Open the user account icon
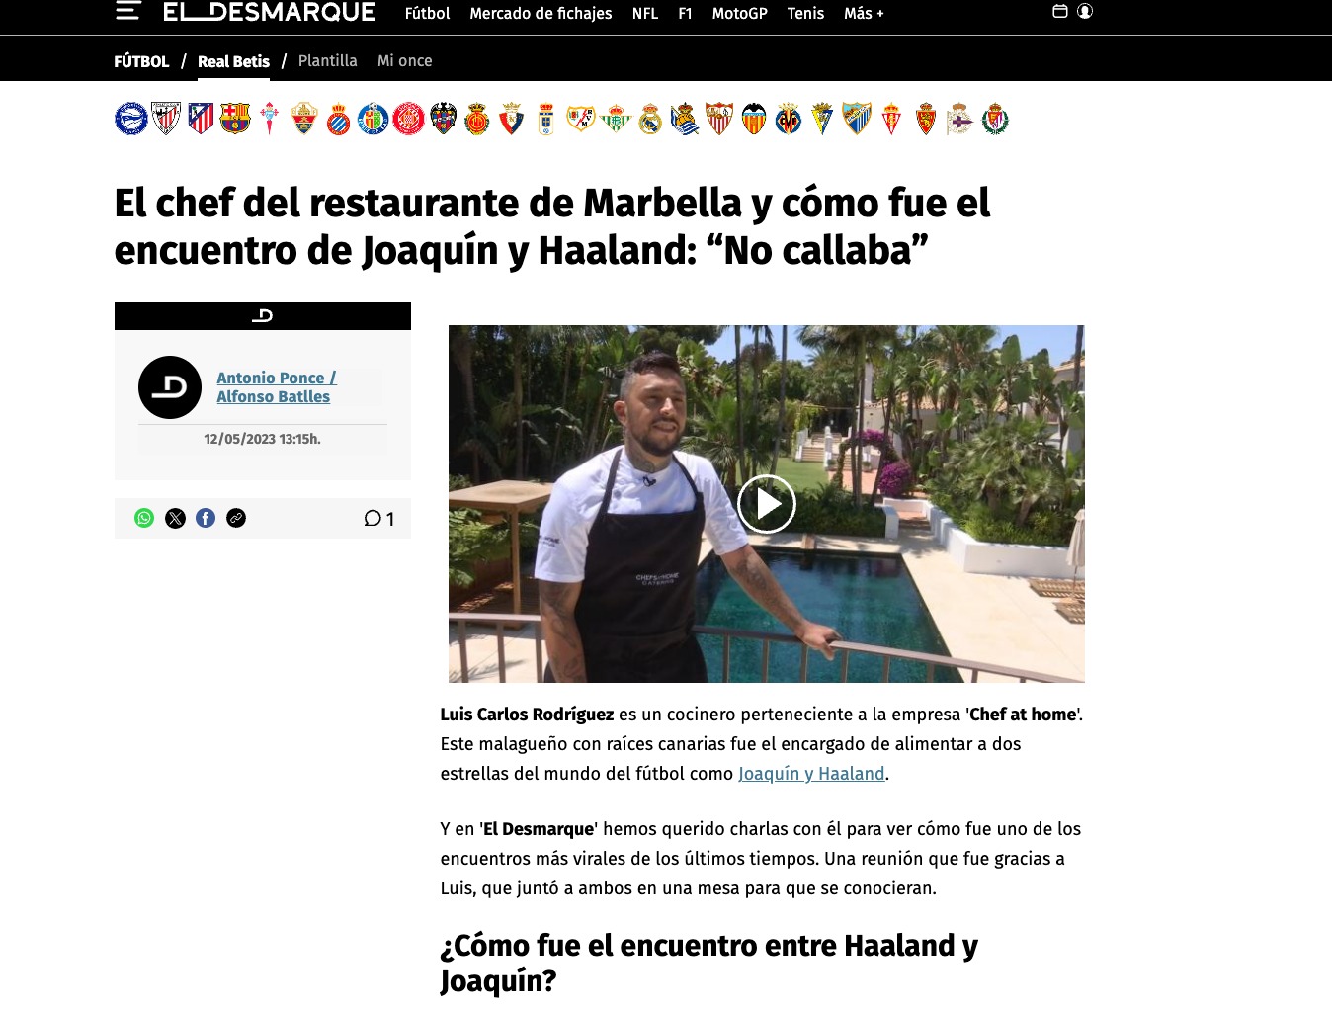 tap(1085, 11)
